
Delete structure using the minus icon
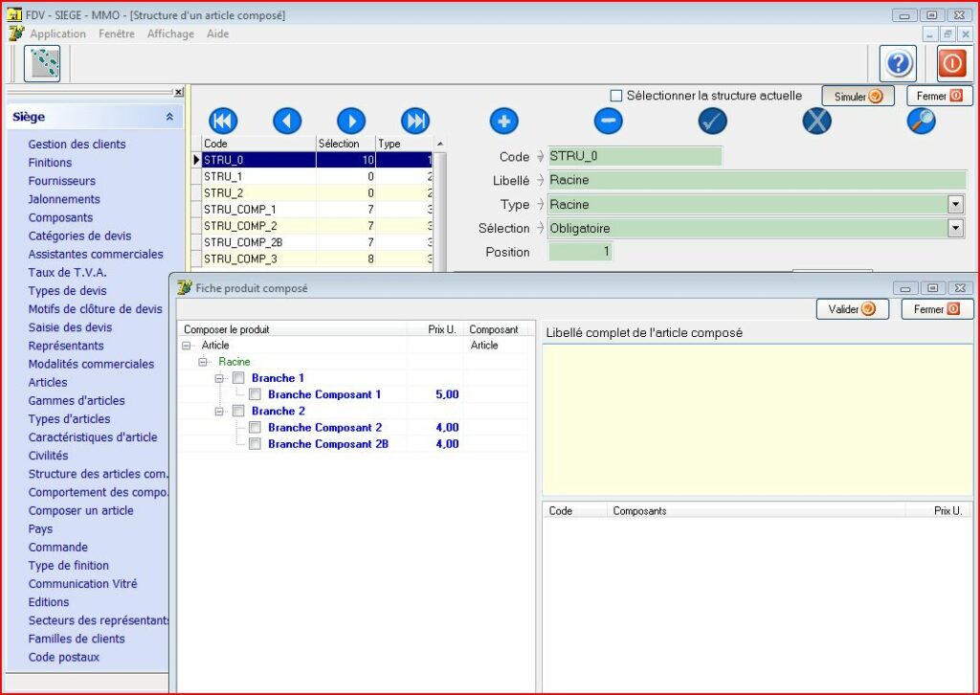point(608,121)
